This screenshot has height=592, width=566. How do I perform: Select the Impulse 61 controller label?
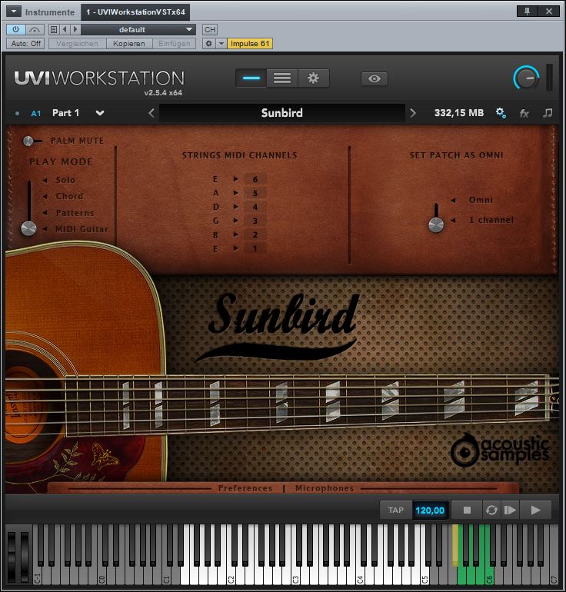click(x=250, y=43)
